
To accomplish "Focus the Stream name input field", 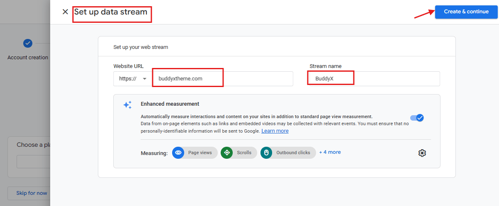I will point(375,79).
